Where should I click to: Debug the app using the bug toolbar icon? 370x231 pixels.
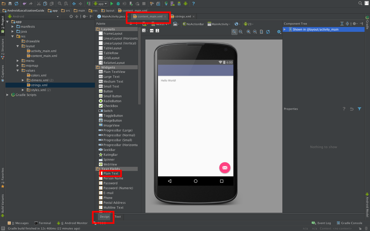(x=118, y=4)
